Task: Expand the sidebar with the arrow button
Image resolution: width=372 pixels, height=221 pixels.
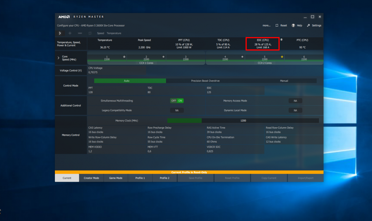Action: 60,33
